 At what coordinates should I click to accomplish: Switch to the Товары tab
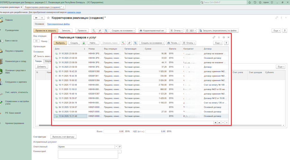[38, 61]
